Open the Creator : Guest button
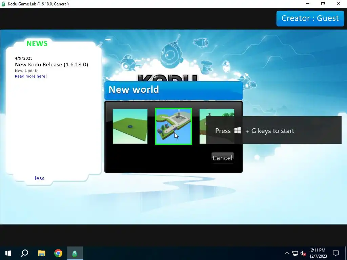Image resolution: width=347 pixels, height=260 pixels. coord(310,18)
